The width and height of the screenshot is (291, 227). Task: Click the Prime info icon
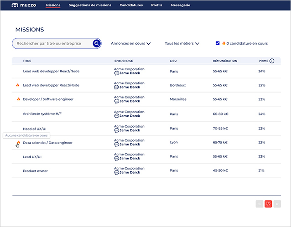pos(272,61)
